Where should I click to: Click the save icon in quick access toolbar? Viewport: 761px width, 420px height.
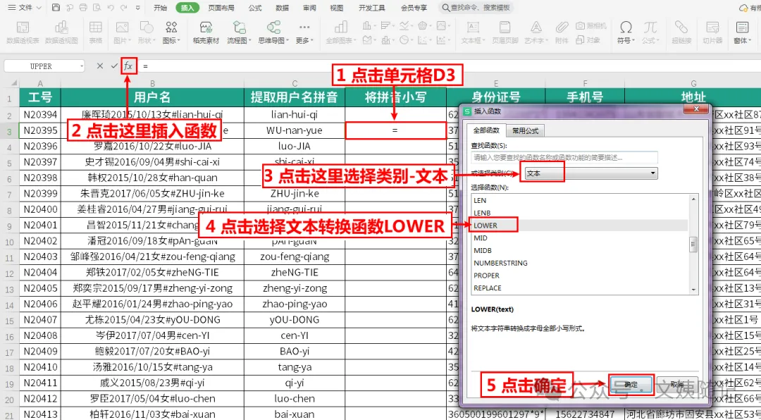pos(56,8)
